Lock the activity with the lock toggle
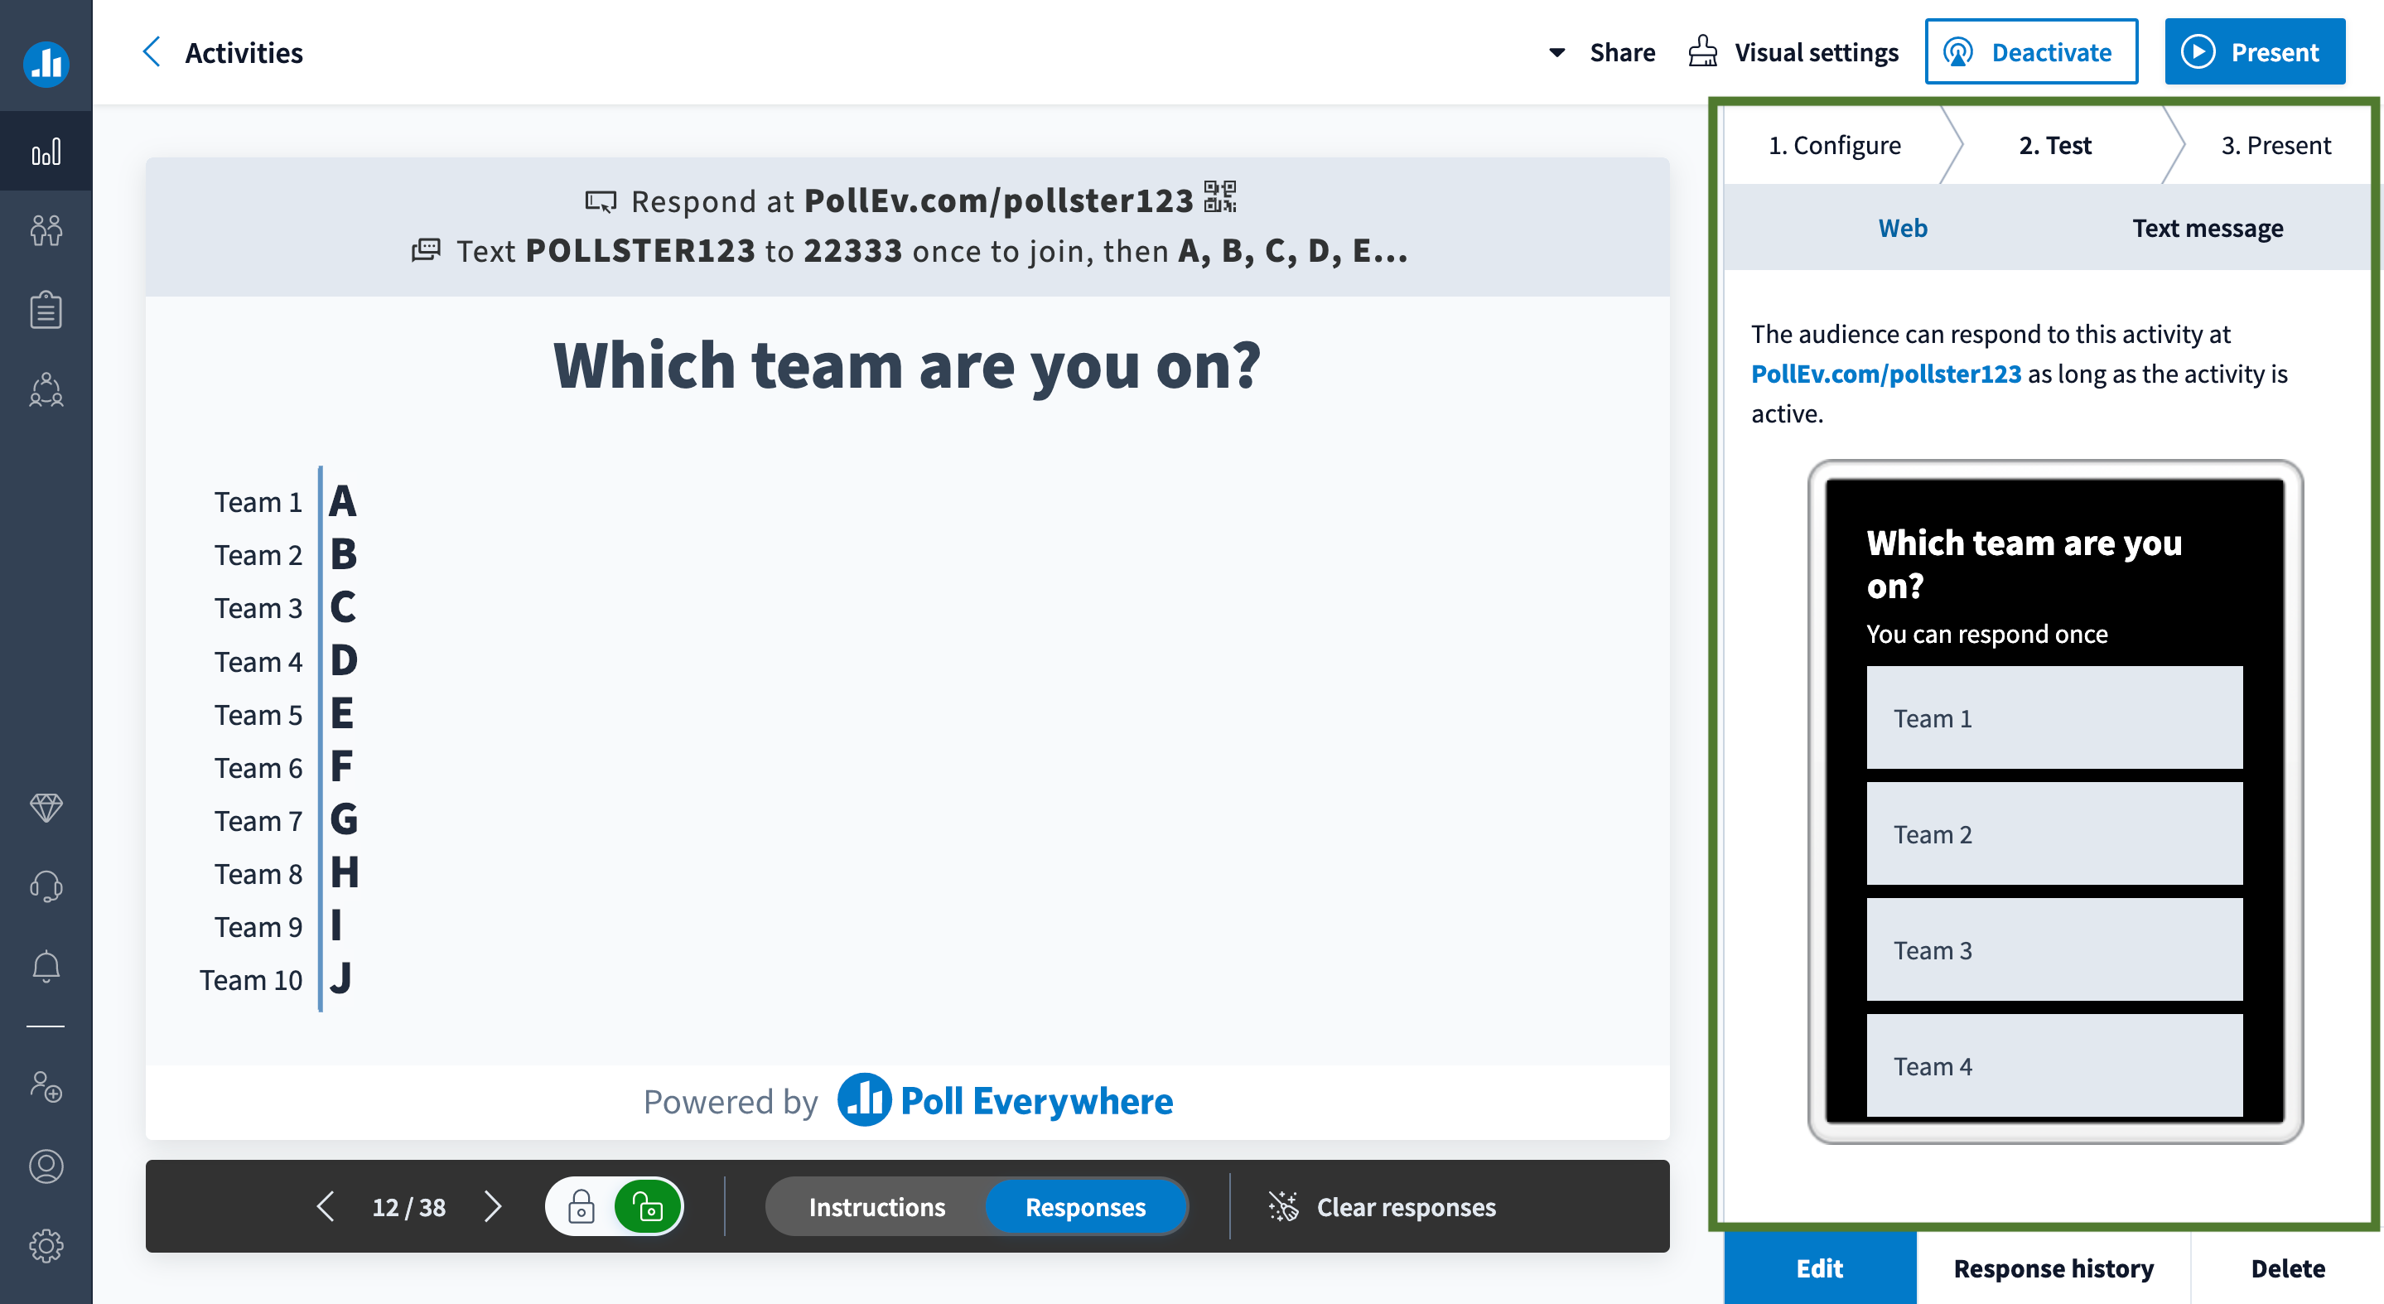 pyautogui.click(x=582, y=1206)
